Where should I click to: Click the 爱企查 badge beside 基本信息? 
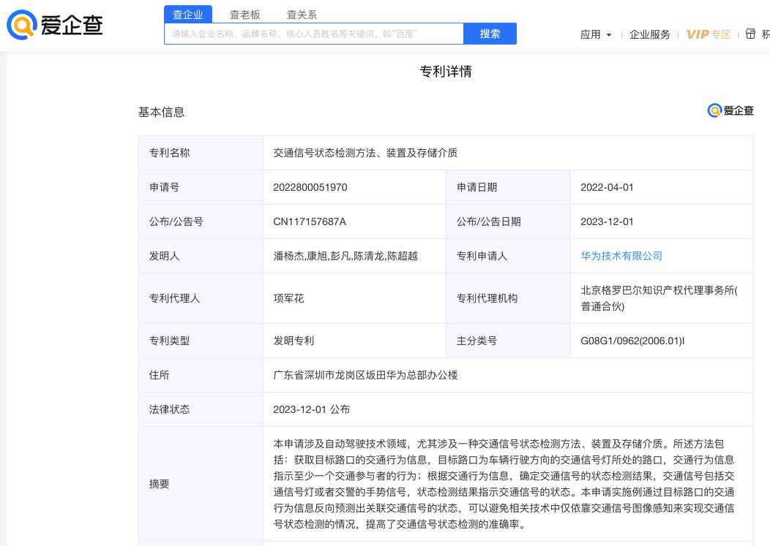730,110
